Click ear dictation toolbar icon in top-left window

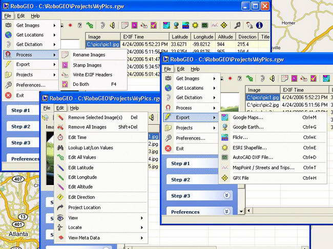click(x=102, y=26)
